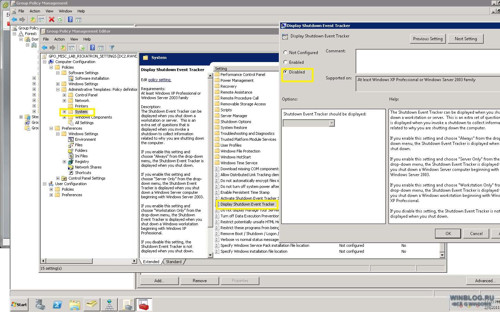Click Forward arrow in Group Policy Management toolbar
The image size is (500, 312).
tap(22, 20)
